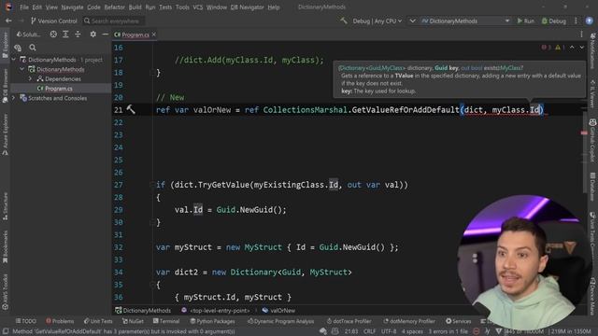Expand all nodes in Solution explorer

pyautogui.click(x=65, y=35)
